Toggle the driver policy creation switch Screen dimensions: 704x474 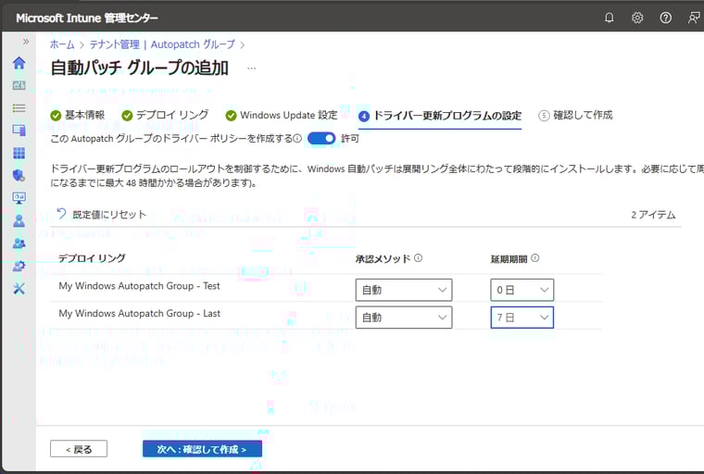point(321,139)
